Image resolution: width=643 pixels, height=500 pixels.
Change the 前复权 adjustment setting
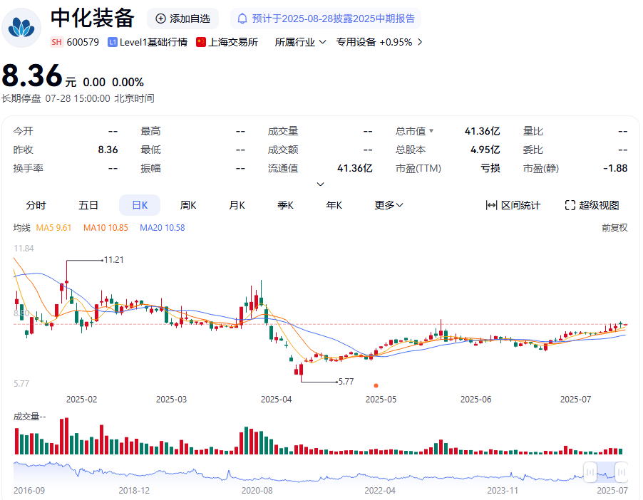coord(614,228)
